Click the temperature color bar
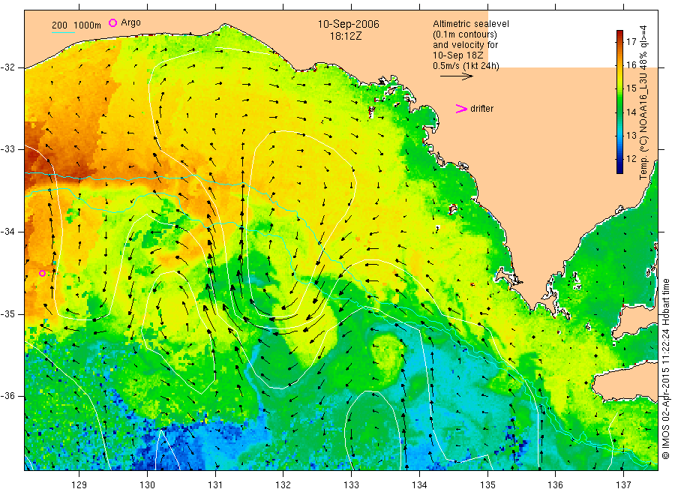 click(x=619, y=102)
